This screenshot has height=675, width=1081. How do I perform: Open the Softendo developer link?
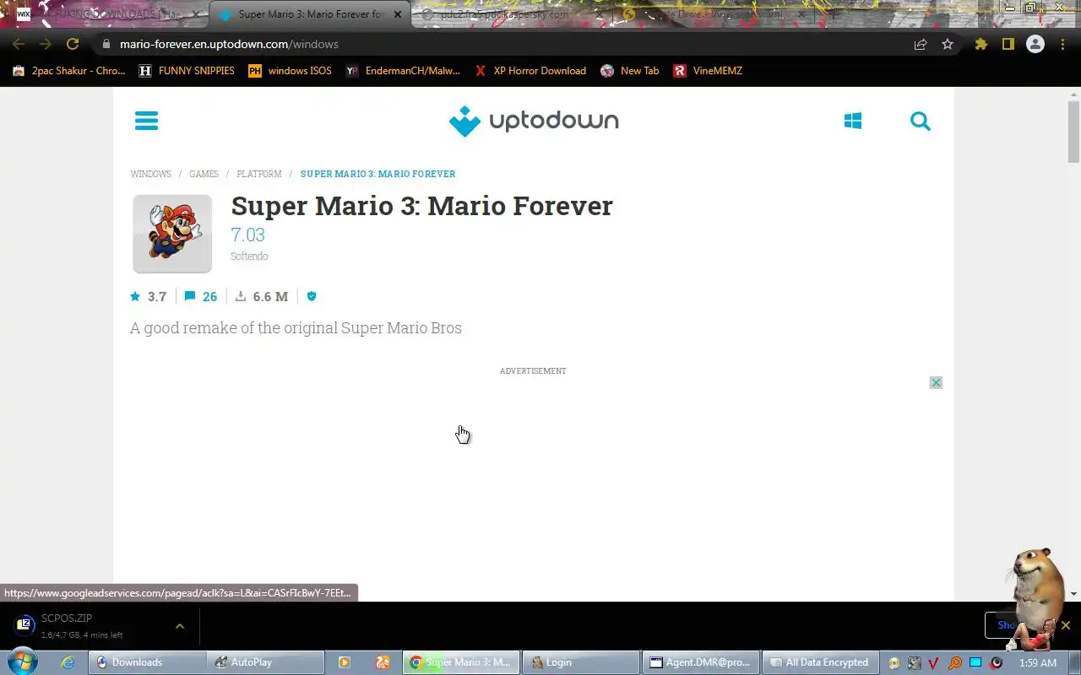click(x=249, y=256)
